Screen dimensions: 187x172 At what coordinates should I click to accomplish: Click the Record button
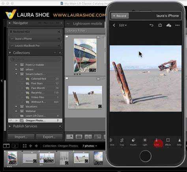120,16
